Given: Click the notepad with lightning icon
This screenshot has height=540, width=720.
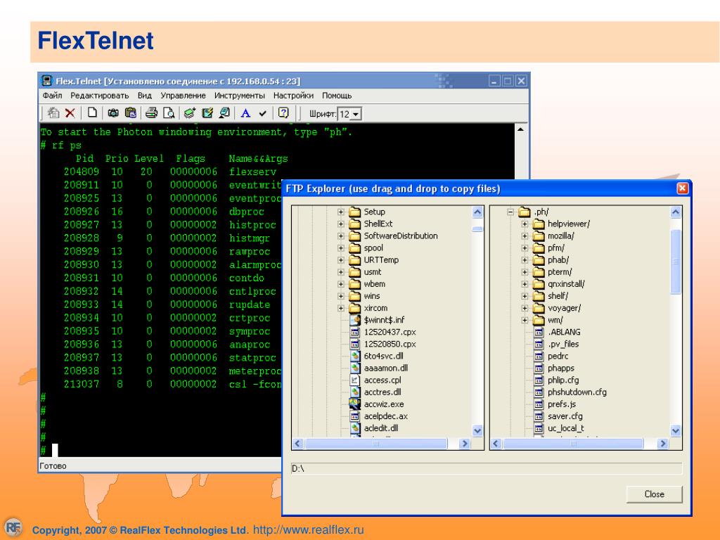Looking at the screenshot, I should (x=207, y=113).
